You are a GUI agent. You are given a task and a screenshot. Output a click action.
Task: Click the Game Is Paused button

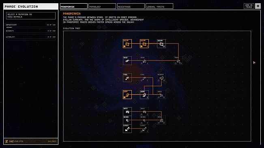pos(249,6)
